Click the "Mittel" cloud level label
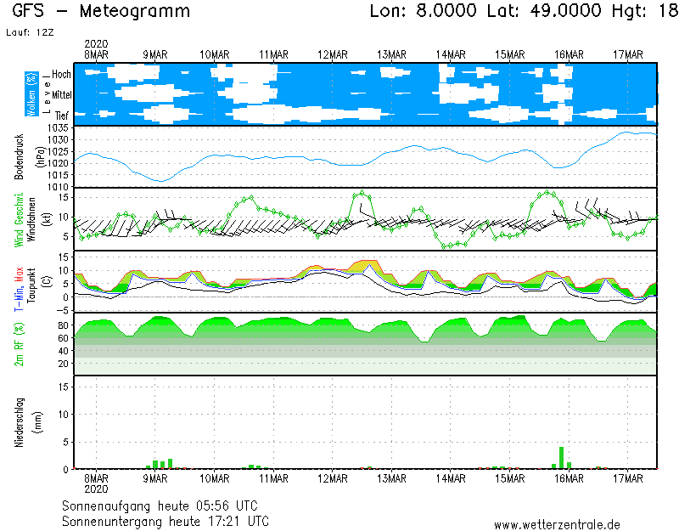Image resolution: width=679 pixels, height=531 pixels. tap(61, 94)
